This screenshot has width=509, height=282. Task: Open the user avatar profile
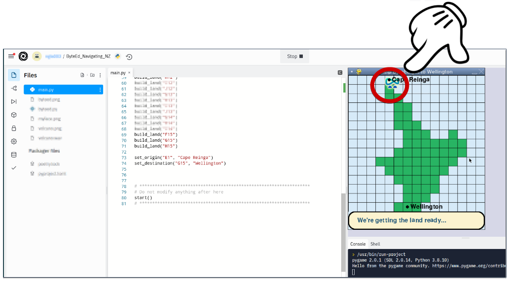(x=36, y=56)
